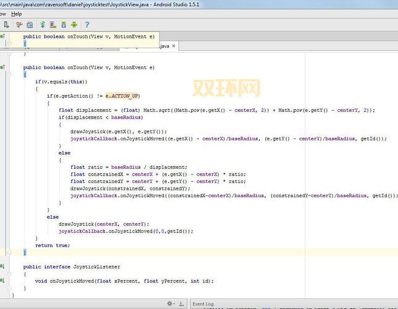Open the Event Log tool window
Image resolution: width=398 pixels, height=309 pixels.
click(x=203, y=304)
